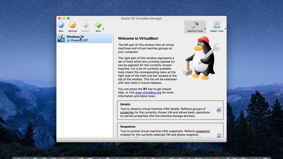The image size is (283, 159).
Task: Click the Powered Off status icon
Action: click(68, 40)
